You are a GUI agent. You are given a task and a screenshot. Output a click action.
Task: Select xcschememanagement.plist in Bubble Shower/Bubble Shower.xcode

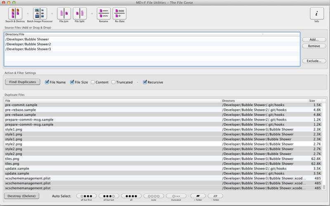(x=163, y=188)
